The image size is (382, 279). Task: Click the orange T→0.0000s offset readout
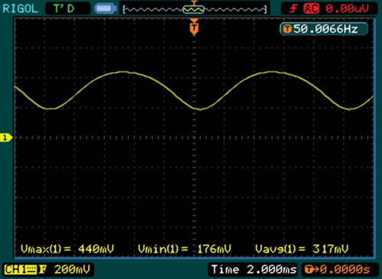click(338, 270)
